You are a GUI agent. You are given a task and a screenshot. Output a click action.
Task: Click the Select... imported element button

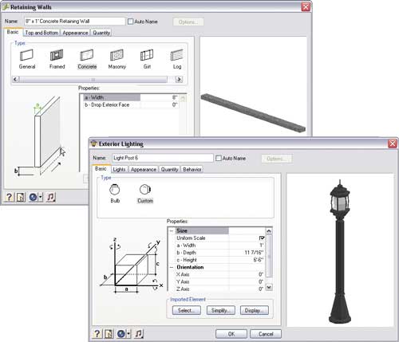point(186,310)
